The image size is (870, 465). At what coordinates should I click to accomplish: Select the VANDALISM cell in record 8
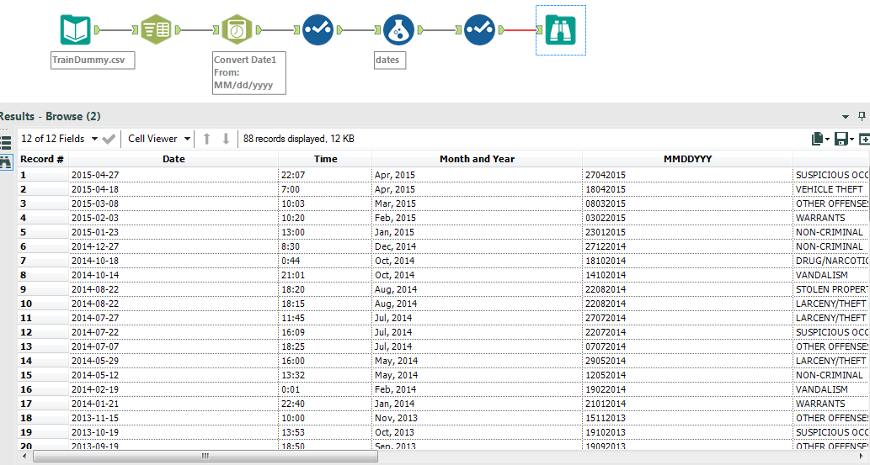(832, 276)
